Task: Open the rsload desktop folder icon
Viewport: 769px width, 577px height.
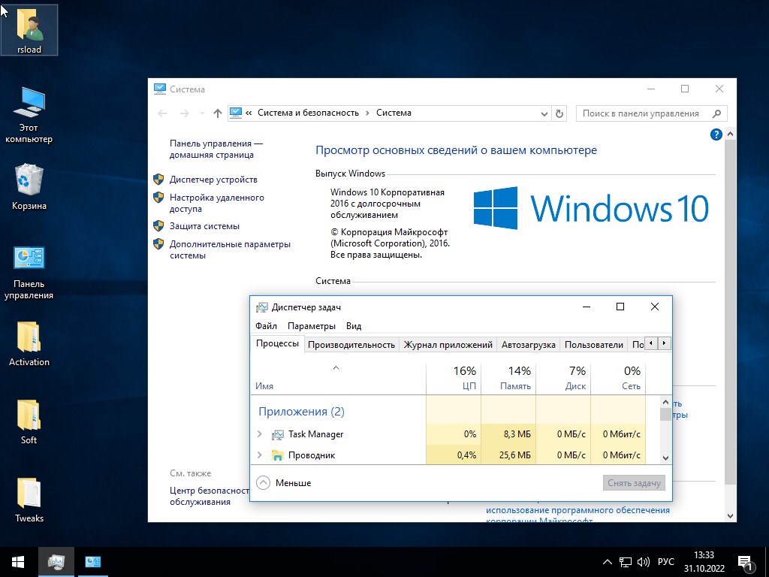Action: (29, 29)
